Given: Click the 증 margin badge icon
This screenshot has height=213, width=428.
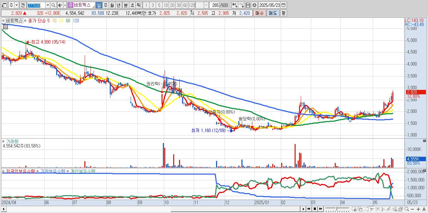Looking at the screenshot, I should [x=70, y=5].
